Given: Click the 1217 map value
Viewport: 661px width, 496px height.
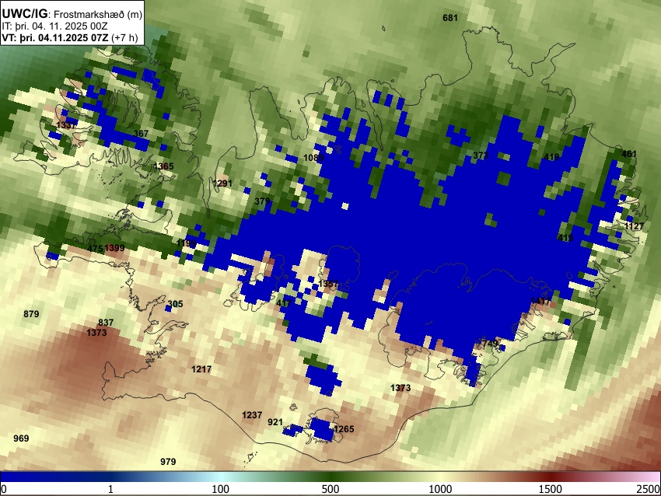Looking at the screenshot, I should click(201, 369).
